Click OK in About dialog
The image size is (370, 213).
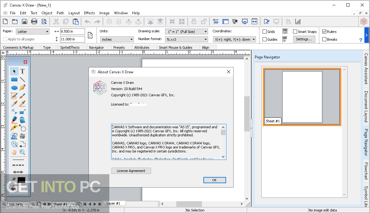pyautogui.click(x=215, y=180)
